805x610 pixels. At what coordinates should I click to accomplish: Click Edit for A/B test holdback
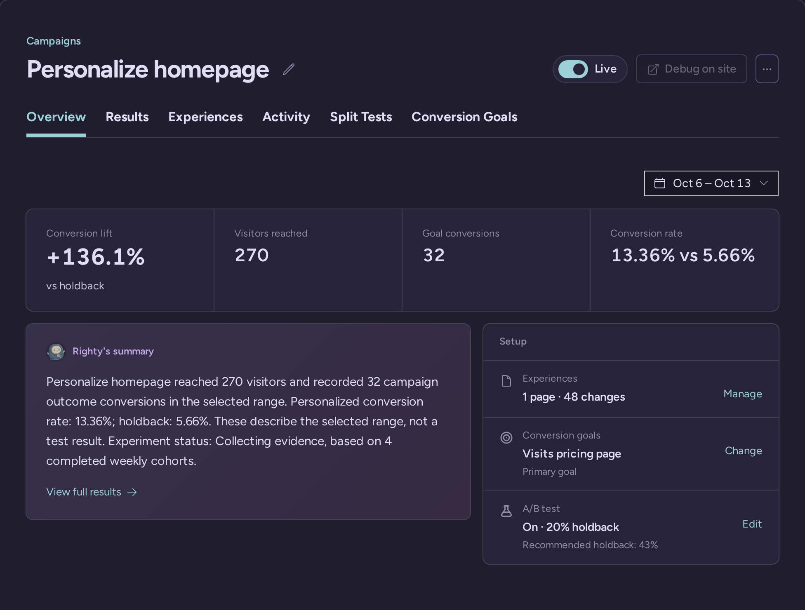[x=752, y=524]
